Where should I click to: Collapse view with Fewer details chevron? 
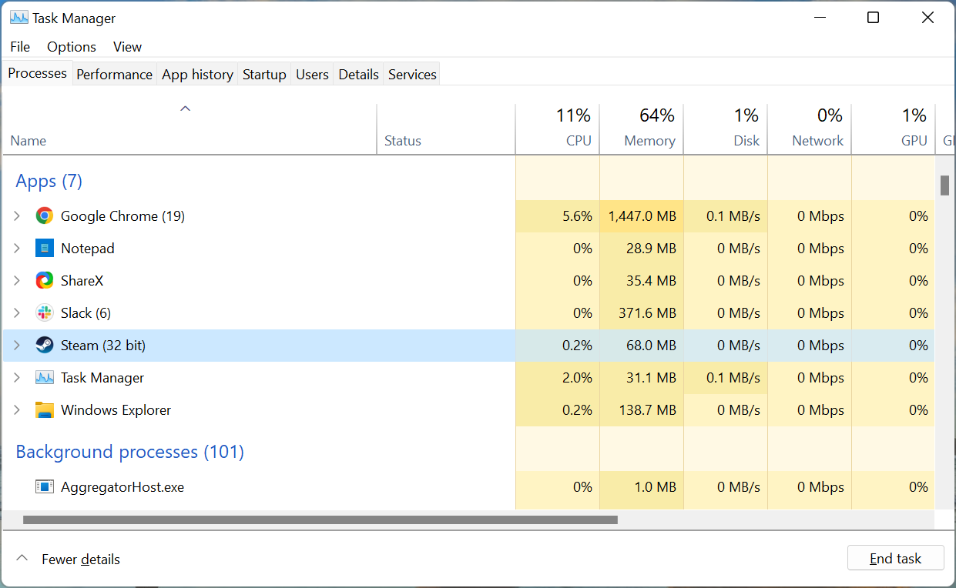pos(22,559)
